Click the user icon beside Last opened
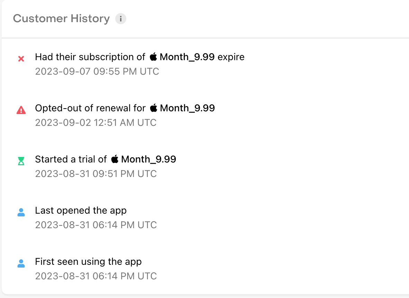409x298 pixels. (x=21, y=212)
